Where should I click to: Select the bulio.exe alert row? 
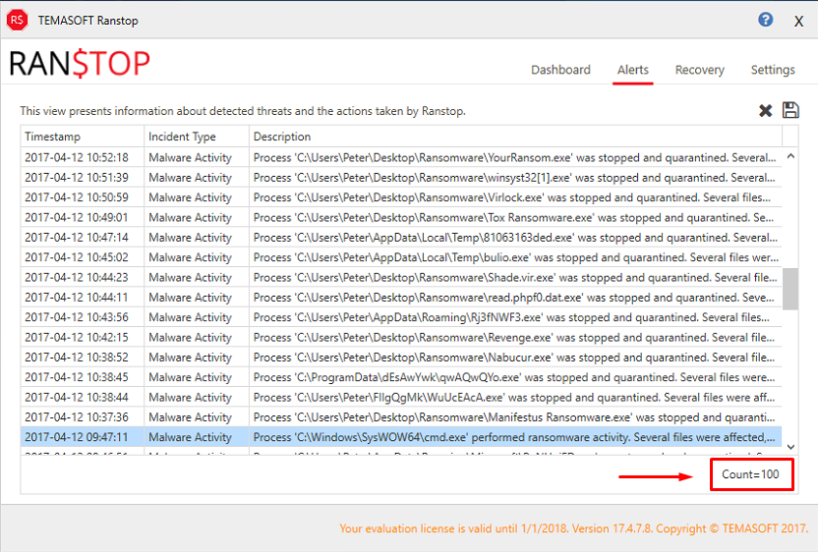coord(401,257)
